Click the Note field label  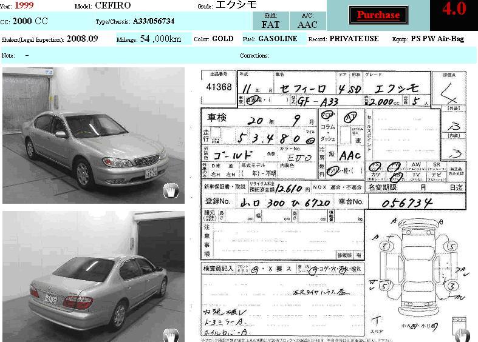(8, 56)
